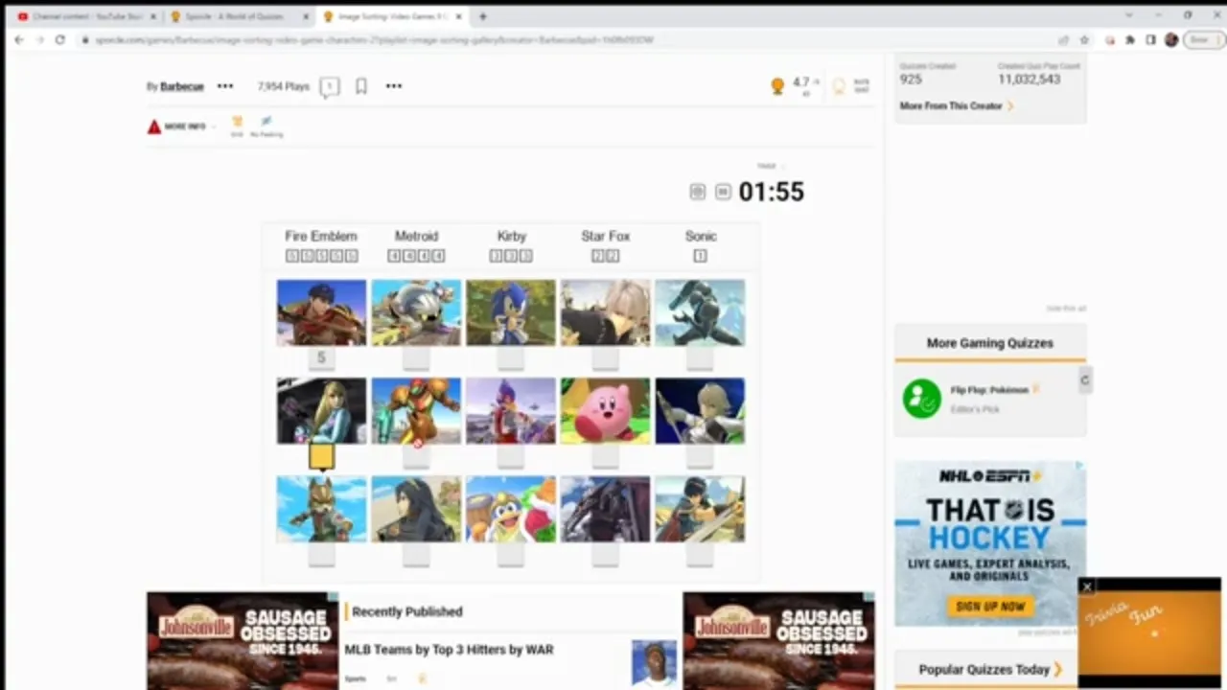Click the bookmark star in address bar
Viewport: 1227px width, 690px height.
coord(1084,39)
